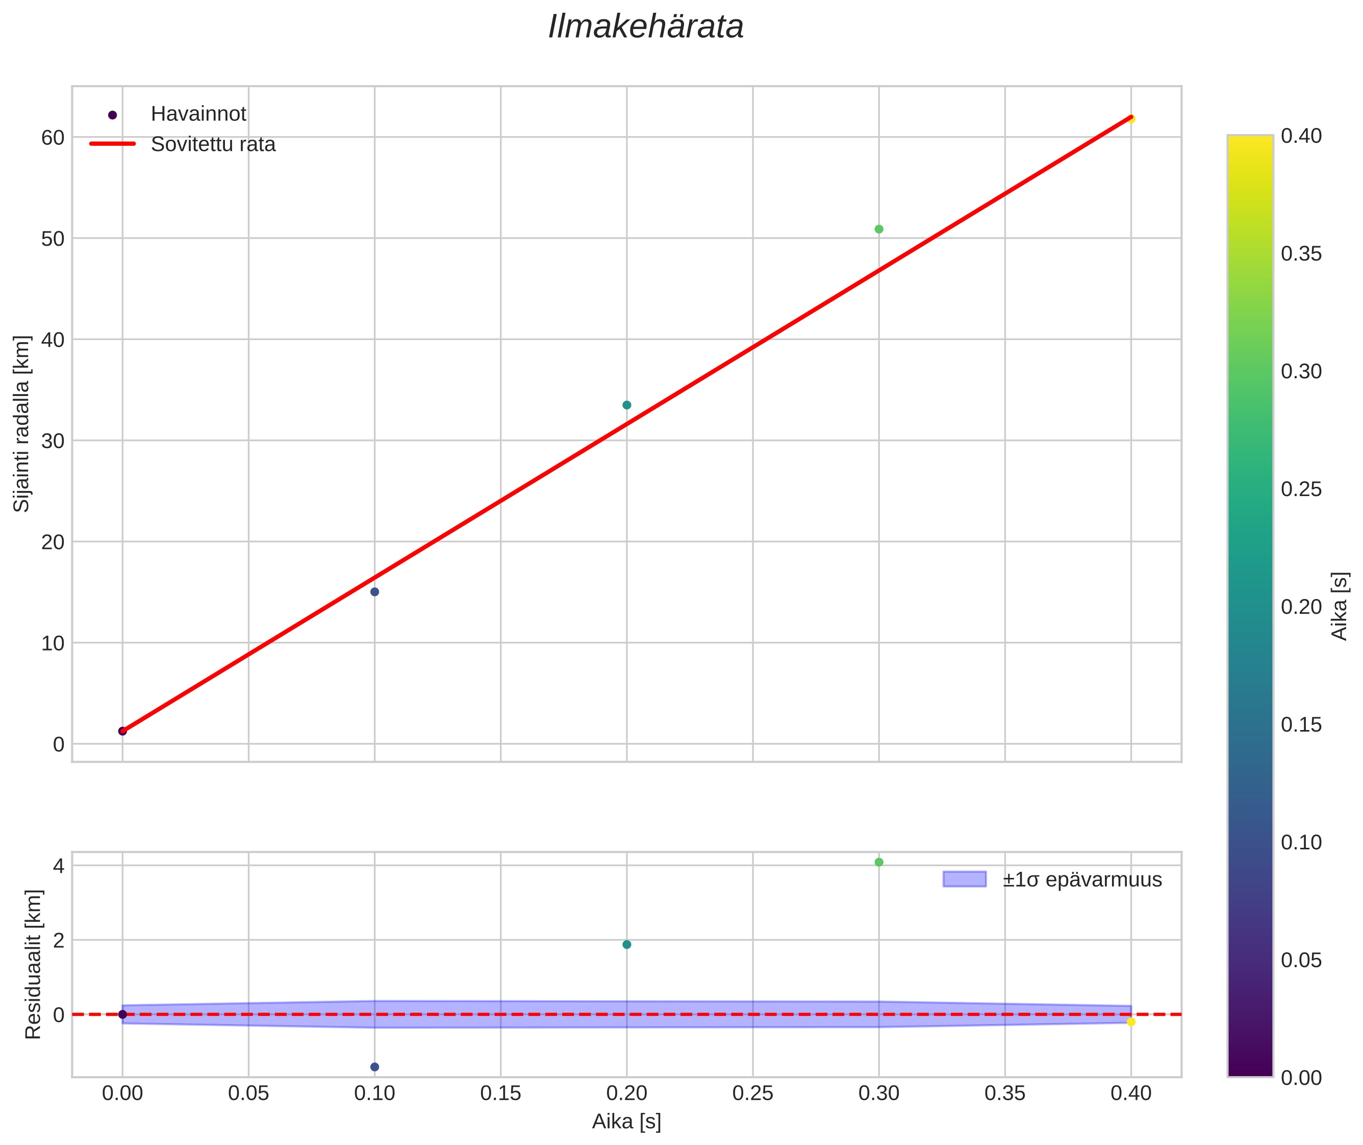The image size is (1363, 1145).
Task: Click the bottom Aika [s] x-axis label
Action: pyautogui.click(x=626, y=1121)
